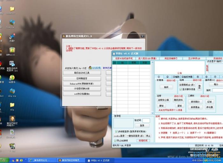Click 注册刷机会(多) button
The width and height of the screenshot is (223, 163).
pyautogui.click(x=187, y=85)
